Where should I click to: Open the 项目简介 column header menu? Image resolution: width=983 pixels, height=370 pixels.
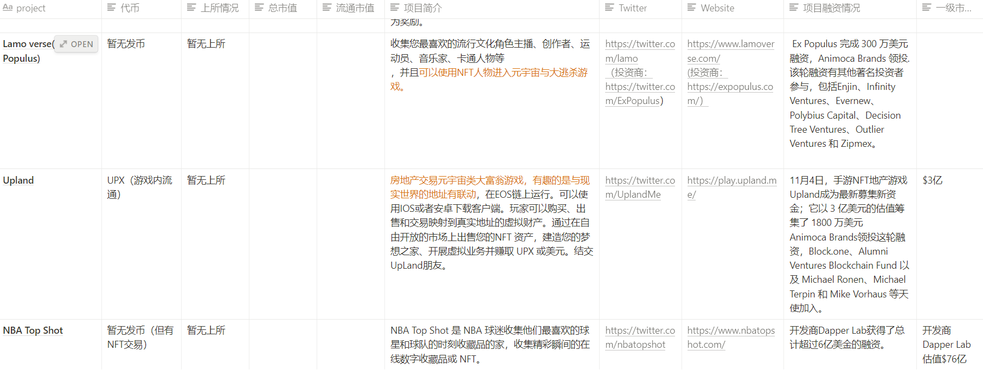(492, 8)
